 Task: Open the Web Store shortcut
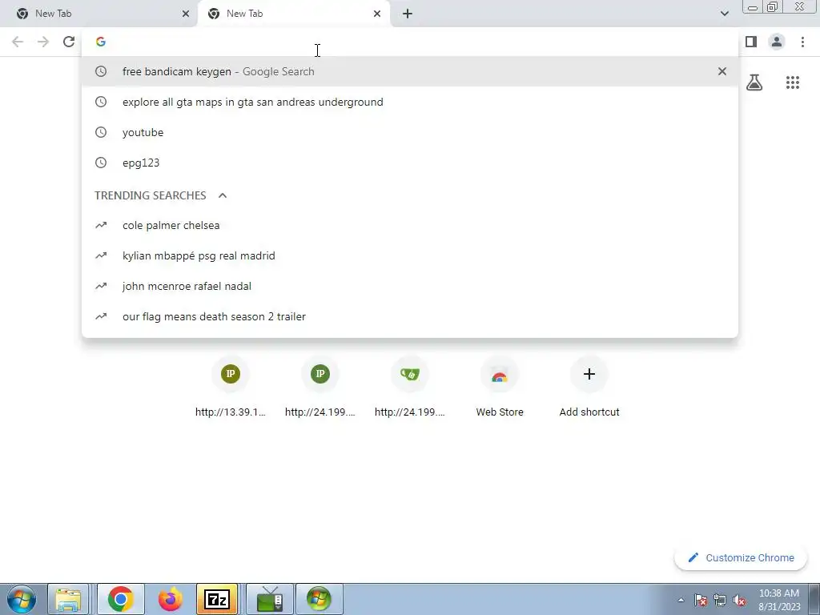(x=500, y=387)
